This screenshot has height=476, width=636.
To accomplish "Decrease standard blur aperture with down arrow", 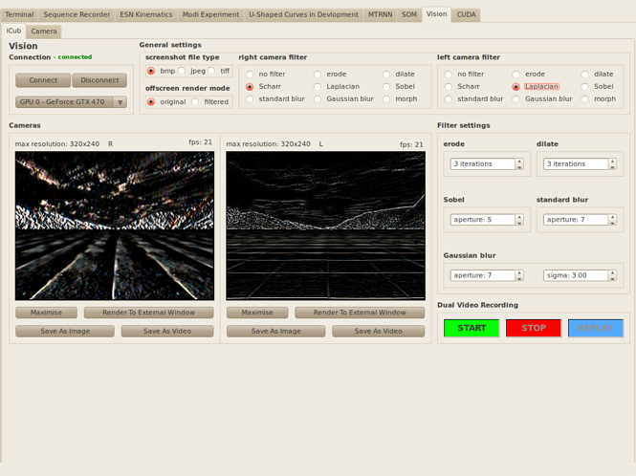I will pyautogui.click(x=612, y=223).
